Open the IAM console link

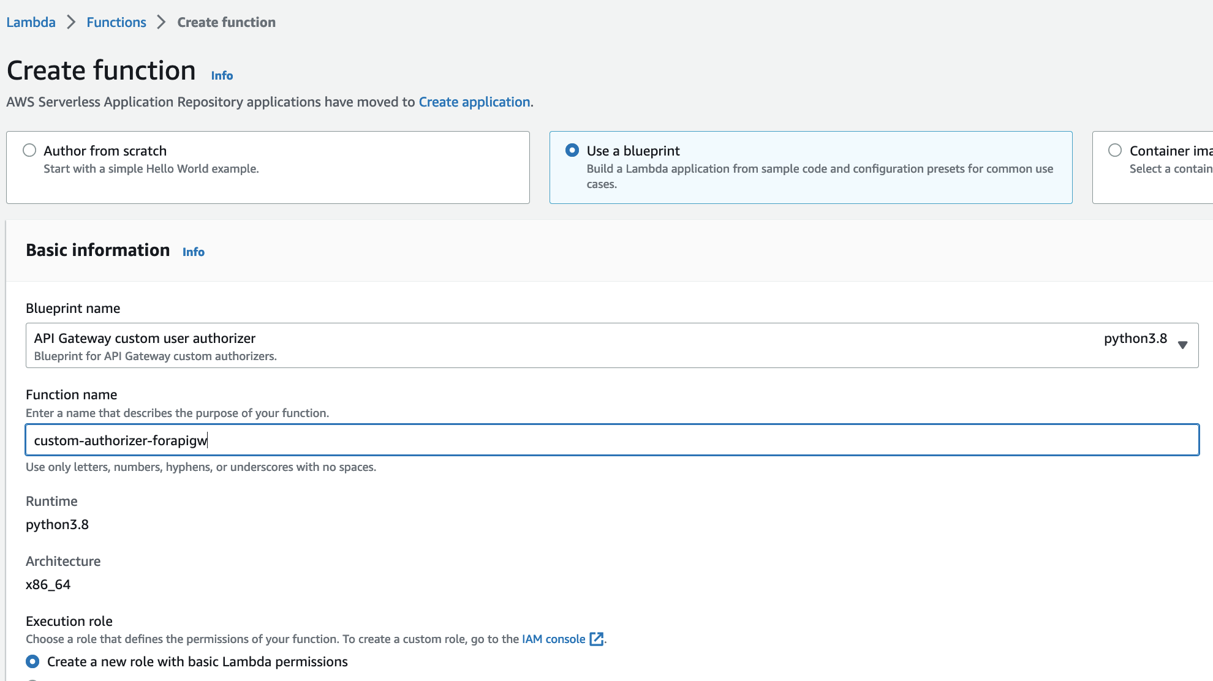click(x=554, y=639)
